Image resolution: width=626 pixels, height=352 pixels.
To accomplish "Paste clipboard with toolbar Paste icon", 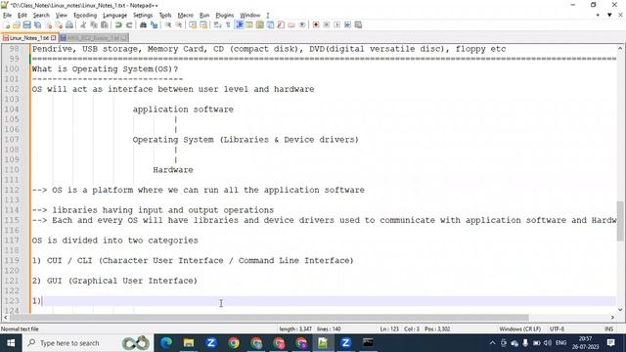I will point(105,25).
